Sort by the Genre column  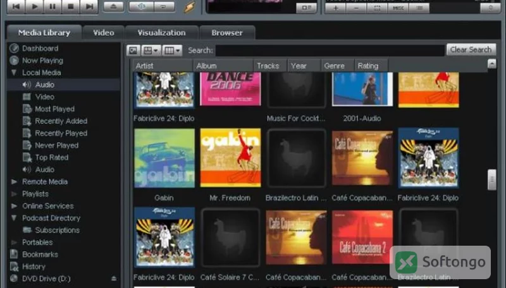click(338, 66)
